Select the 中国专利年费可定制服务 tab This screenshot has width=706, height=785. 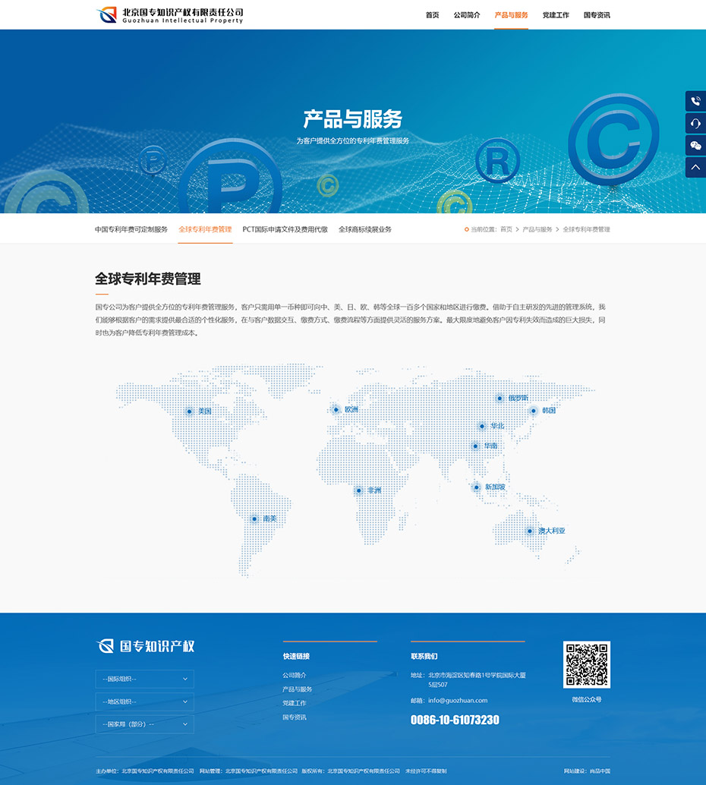[131, 229]
